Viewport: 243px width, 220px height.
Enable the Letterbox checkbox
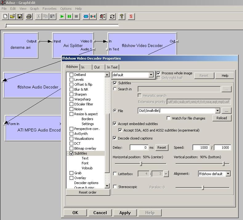click(x=115, y=174)
